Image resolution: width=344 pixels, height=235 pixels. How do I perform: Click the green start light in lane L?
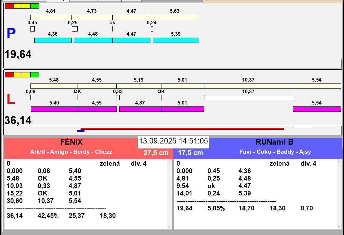[35, 75]
